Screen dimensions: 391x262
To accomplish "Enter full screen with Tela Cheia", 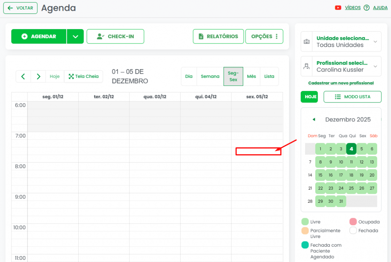I will pyautogui.click(x=83, y=76).
